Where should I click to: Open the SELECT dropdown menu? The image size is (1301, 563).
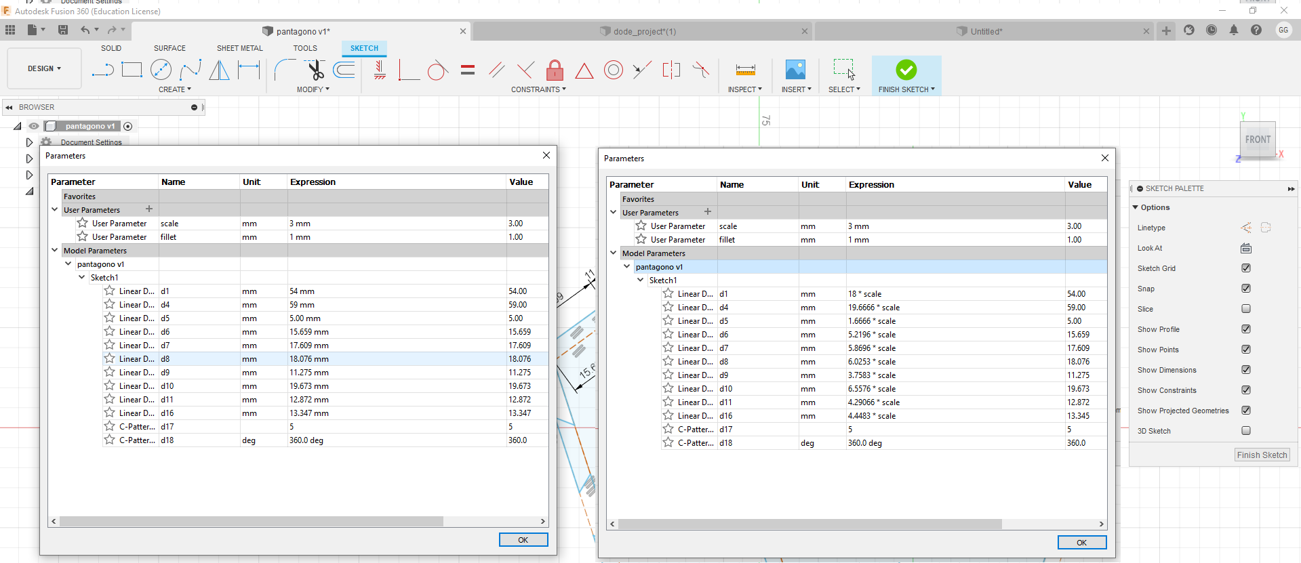[x=844, y=89]
